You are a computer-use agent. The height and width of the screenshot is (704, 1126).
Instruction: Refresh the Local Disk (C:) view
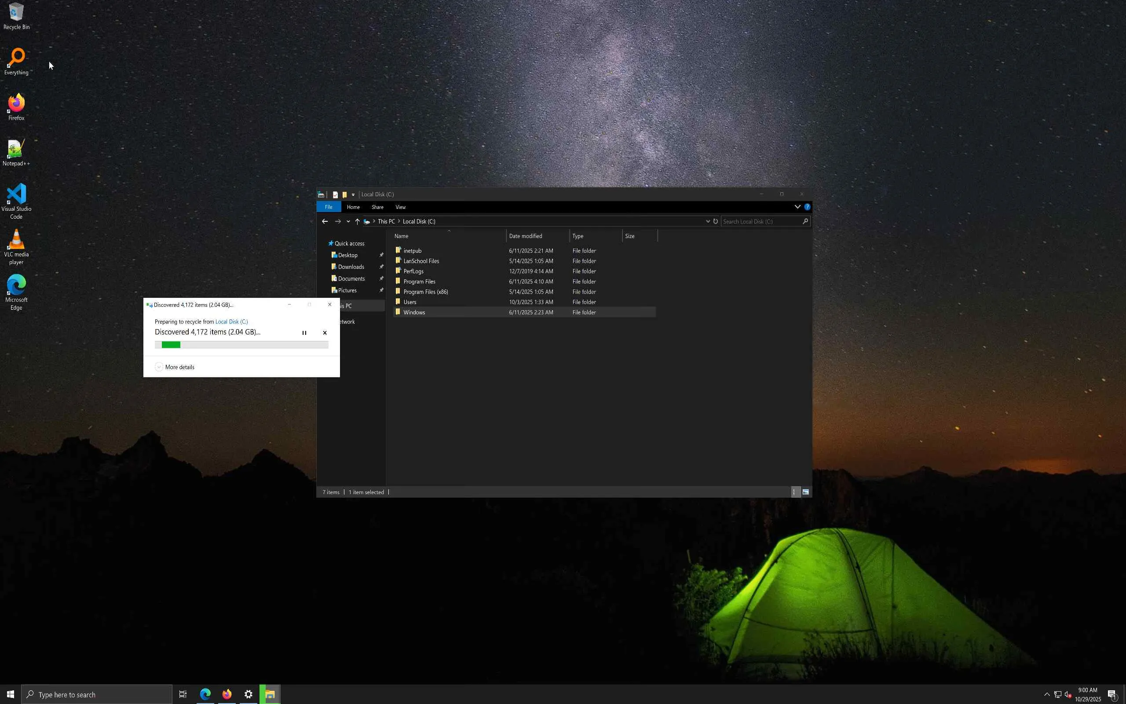tap(716, 222)
